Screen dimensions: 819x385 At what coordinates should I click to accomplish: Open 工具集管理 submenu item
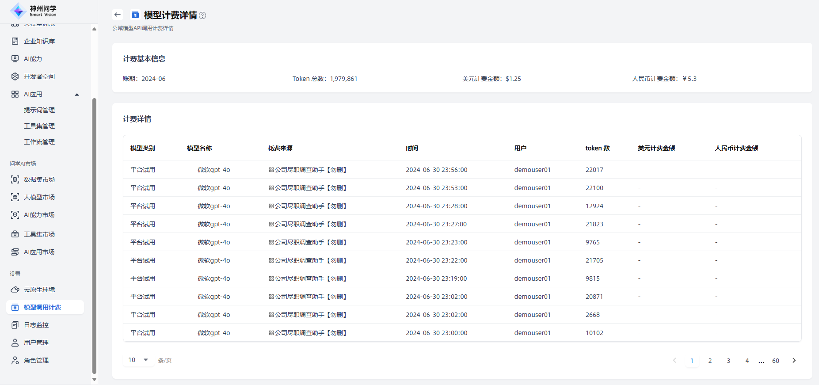39,126
